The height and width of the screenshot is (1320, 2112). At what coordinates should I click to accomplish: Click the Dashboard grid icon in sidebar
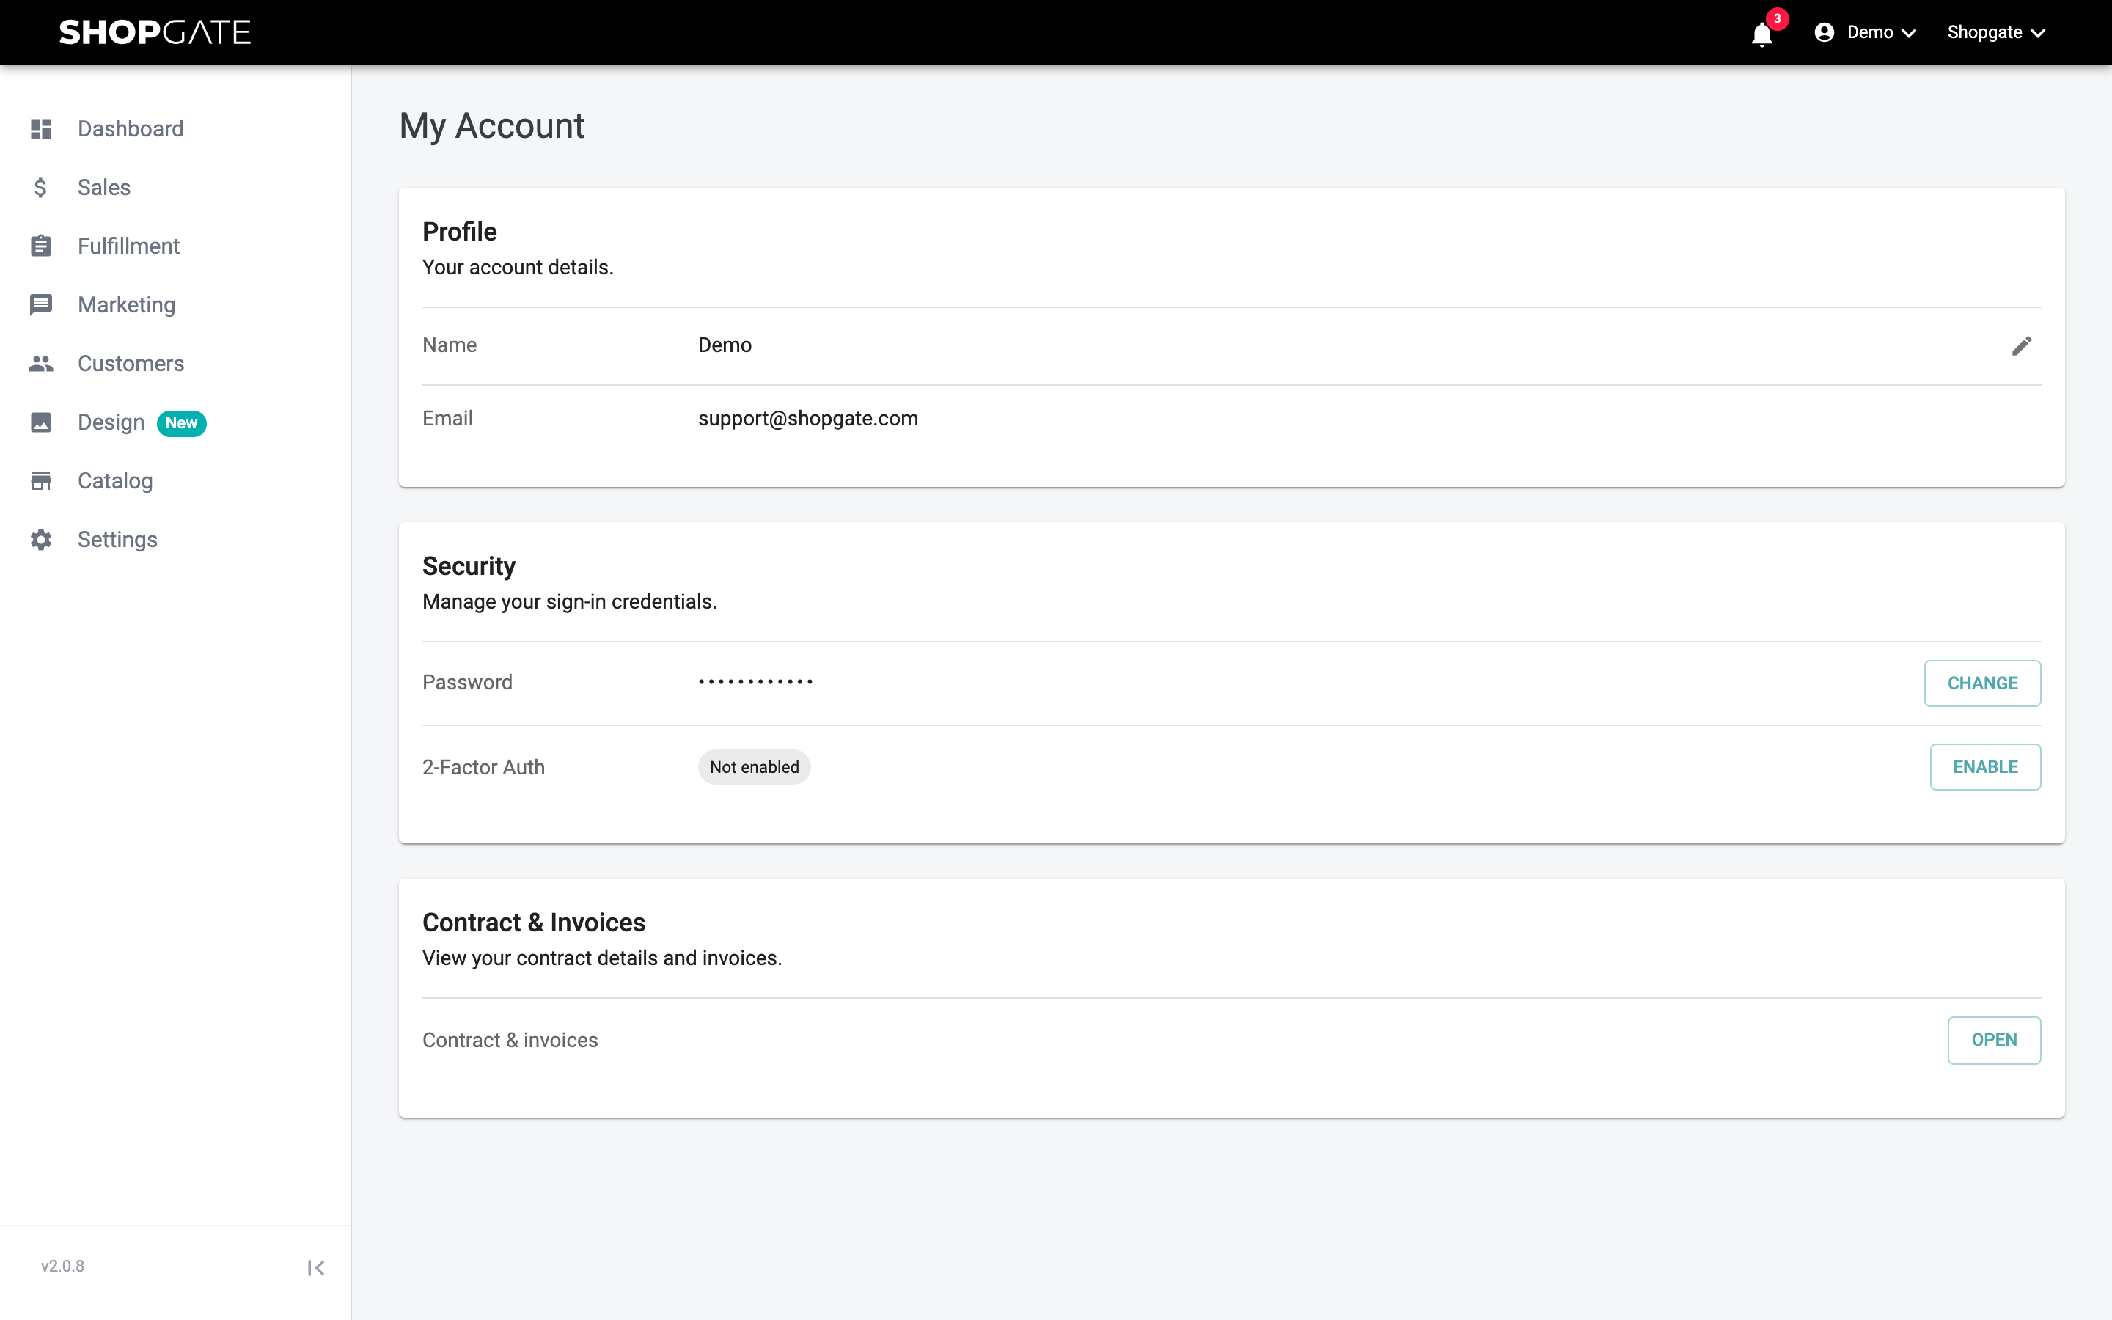pyautogui.click(x=41, y=129)
